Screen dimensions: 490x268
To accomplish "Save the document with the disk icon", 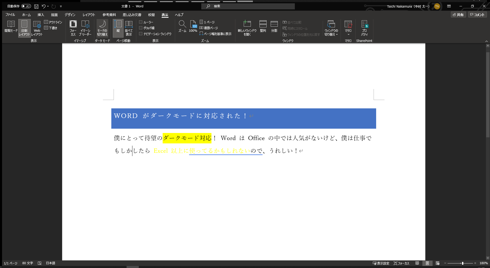I will point(36,6).
